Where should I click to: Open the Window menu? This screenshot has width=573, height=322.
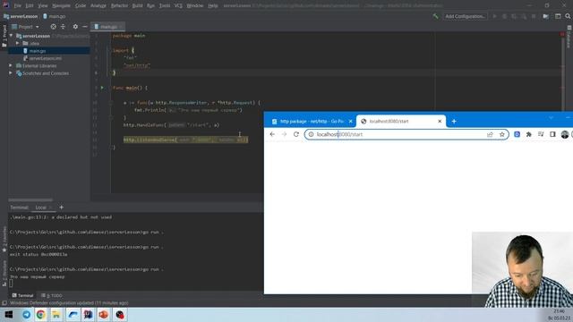point(195,5)
